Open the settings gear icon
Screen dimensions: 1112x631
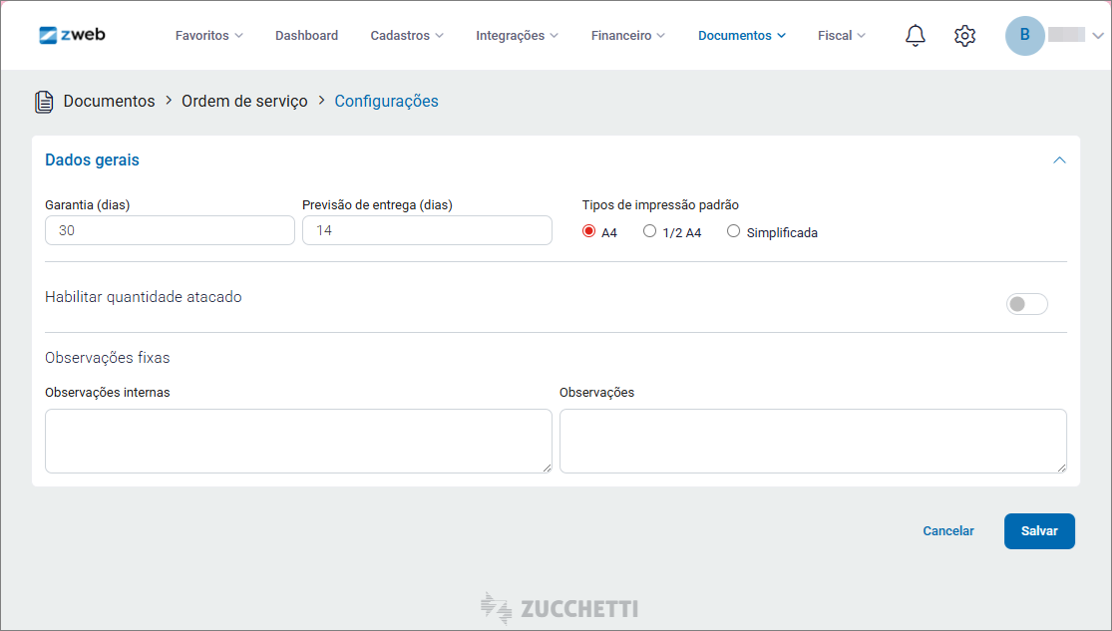coord(964,36)
